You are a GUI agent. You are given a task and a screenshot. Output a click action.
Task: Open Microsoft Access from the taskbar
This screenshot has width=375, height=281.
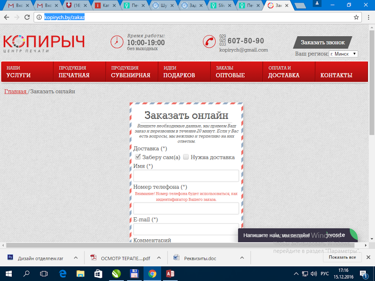tap(169, 274)
